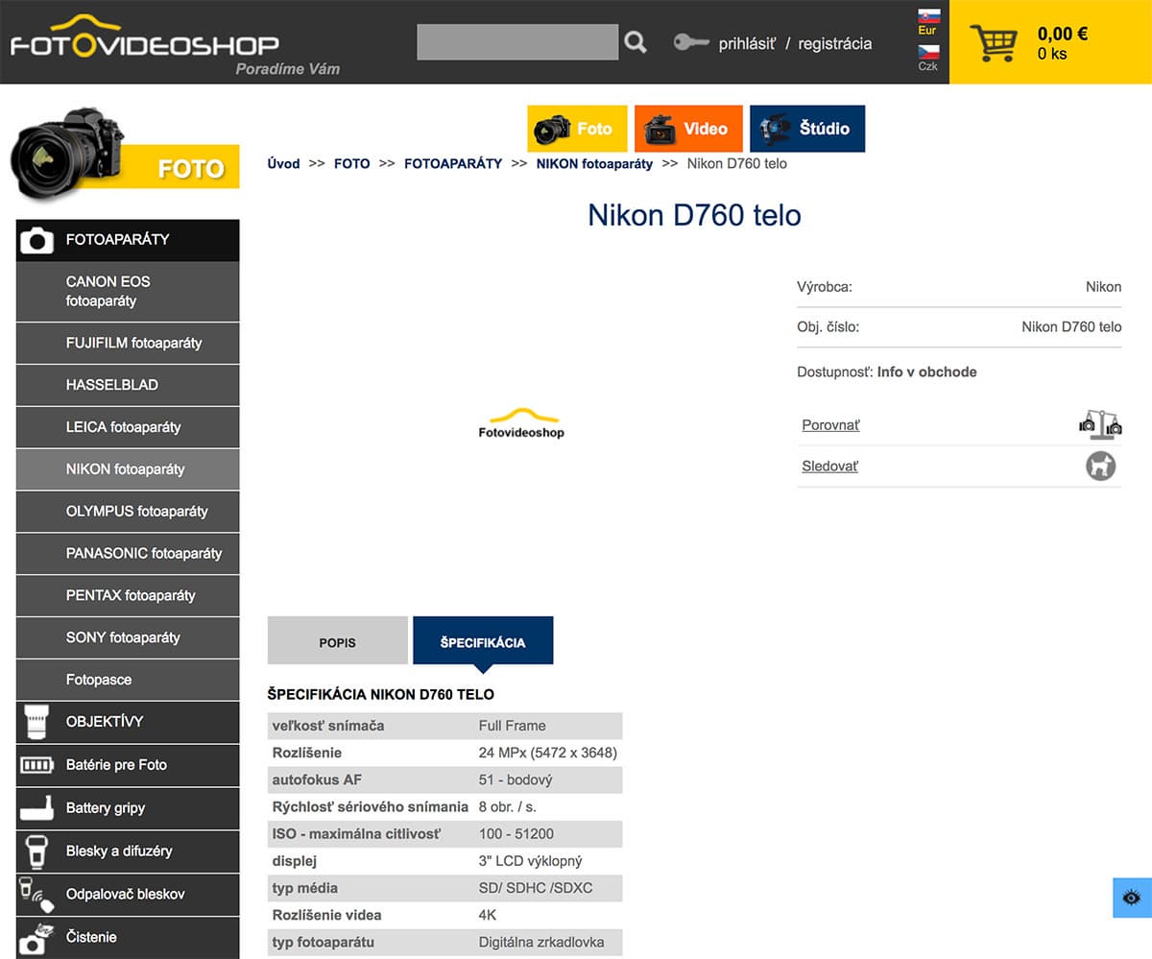The width and height of the screenshot is (1152, 959).
Task: Click the search magnifier icon
Action: pos(635,41)
